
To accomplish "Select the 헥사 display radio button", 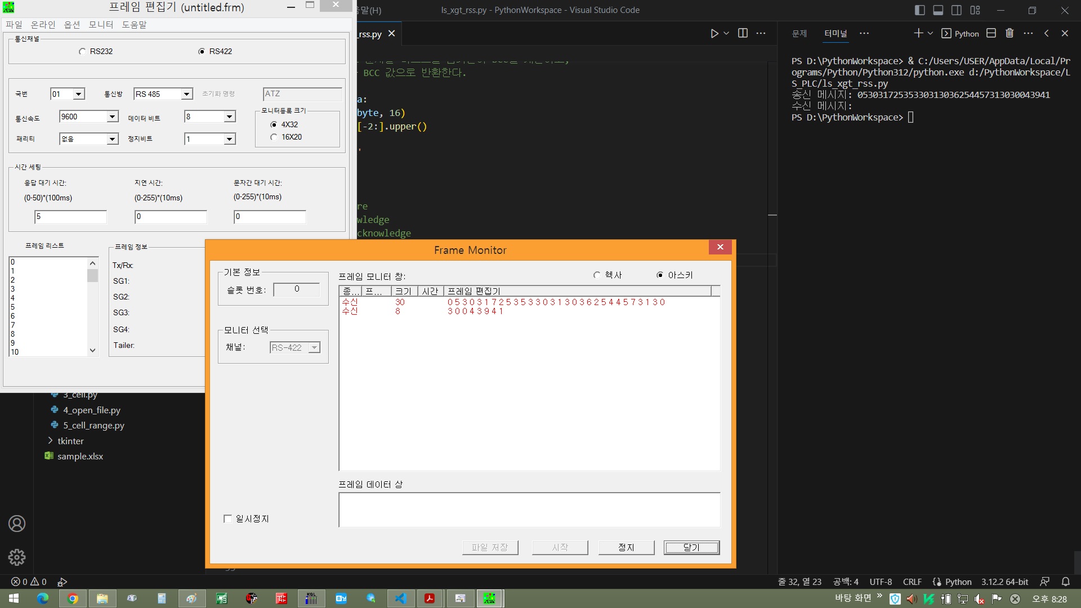I will click(597, 275).
